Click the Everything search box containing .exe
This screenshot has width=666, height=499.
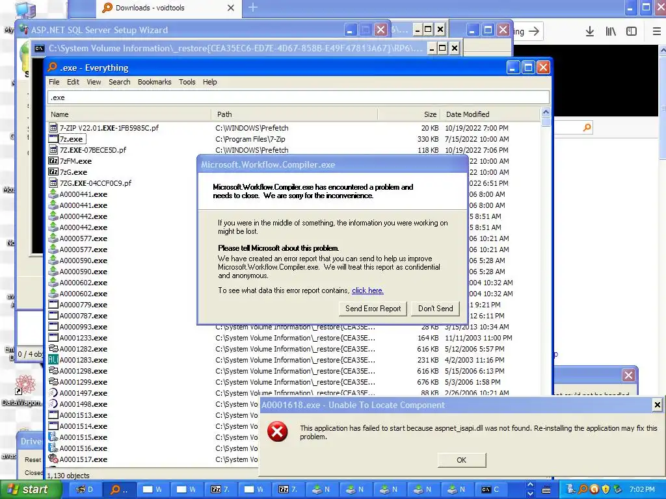[298, 97]
